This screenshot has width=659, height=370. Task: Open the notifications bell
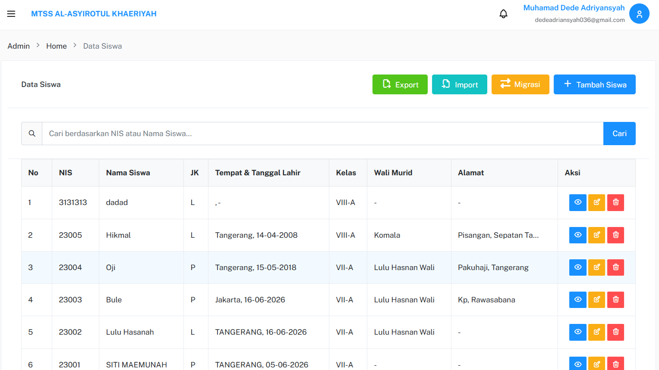(503, 14)
